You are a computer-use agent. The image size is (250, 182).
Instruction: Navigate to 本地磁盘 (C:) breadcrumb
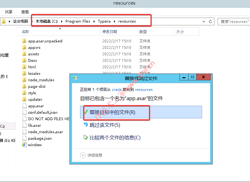pyautogui.click(x=47, y=21)
